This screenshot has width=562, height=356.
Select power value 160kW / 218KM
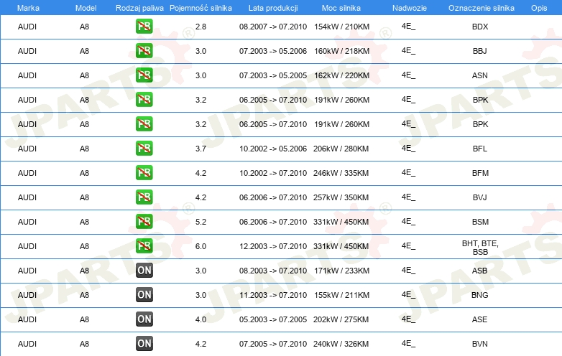[x=341, y=51]
